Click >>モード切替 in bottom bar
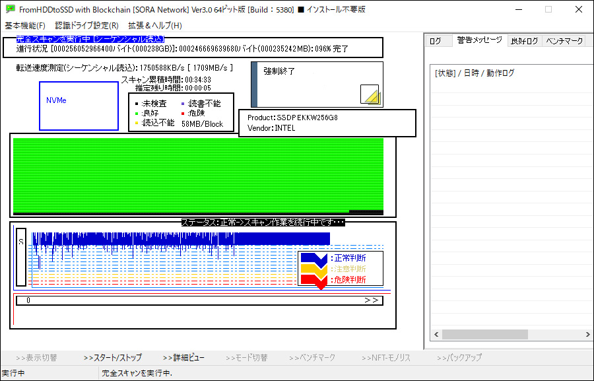Screen dimensions: 594x381 pos(247,357)
